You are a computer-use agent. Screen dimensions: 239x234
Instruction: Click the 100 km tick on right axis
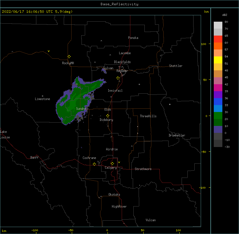(204, 44)
